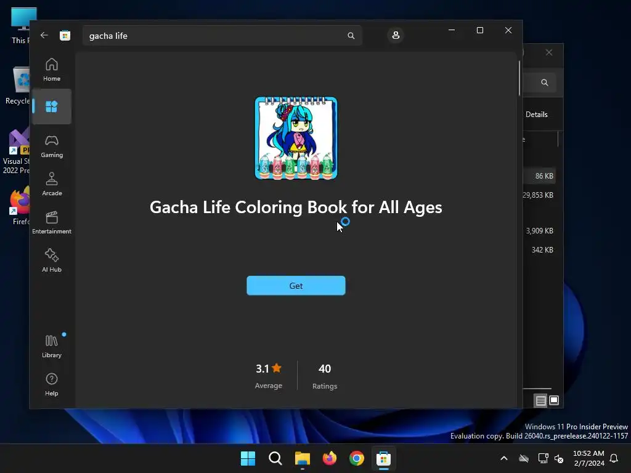Click the 3.1 average star rating

click(269, 375)
